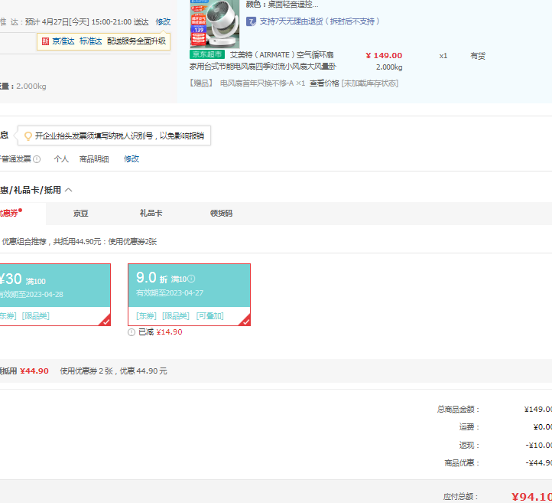Viewport: 552px width, 503px height.
Task: Click the 金额抵用 ¥44.90 amount
Action: (x=34, y=371)
